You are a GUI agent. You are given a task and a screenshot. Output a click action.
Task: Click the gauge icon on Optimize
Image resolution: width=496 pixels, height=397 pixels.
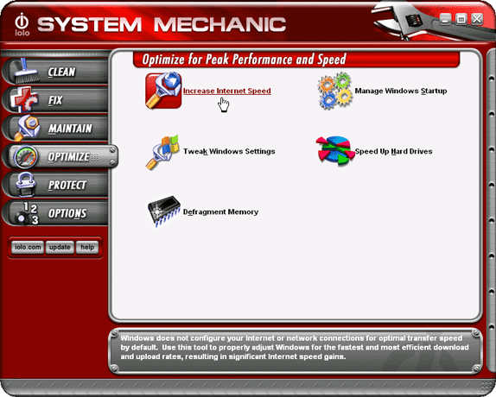[26, 157]
